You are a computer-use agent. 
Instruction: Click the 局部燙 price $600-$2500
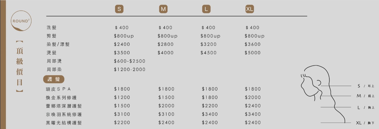pos(129,61)
